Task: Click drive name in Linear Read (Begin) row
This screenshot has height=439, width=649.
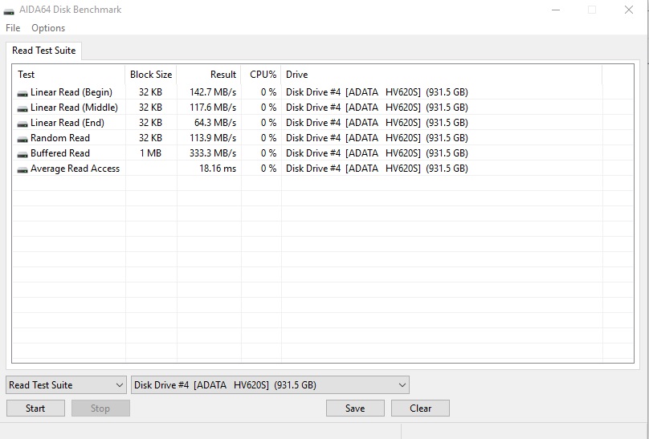Action: point(377,91)
